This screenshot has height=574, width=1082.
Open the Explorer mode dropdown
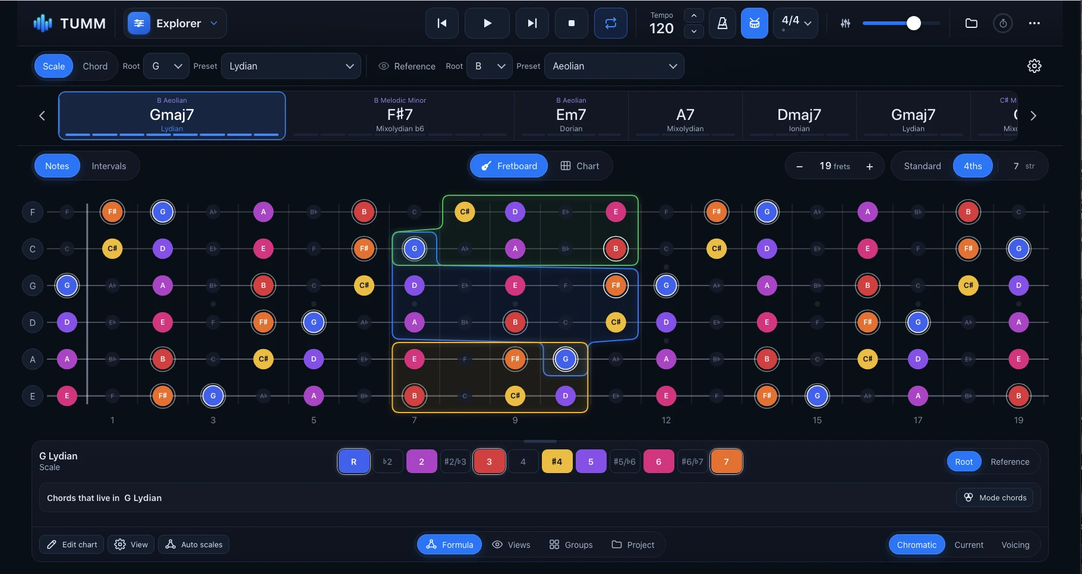click(175, 23)
